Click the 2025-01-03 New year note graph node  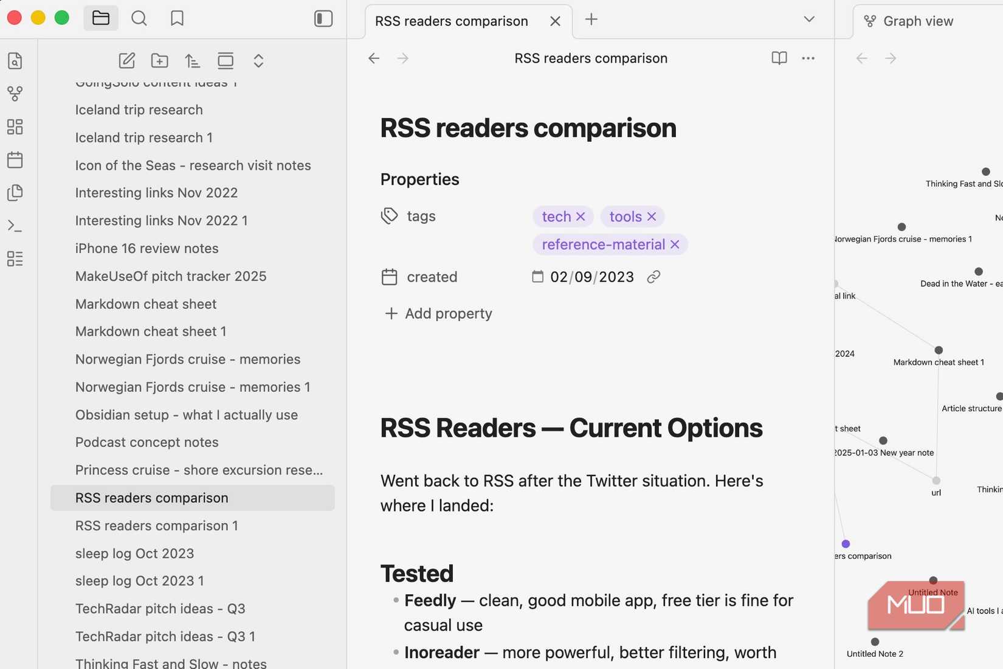coord(883,440)
